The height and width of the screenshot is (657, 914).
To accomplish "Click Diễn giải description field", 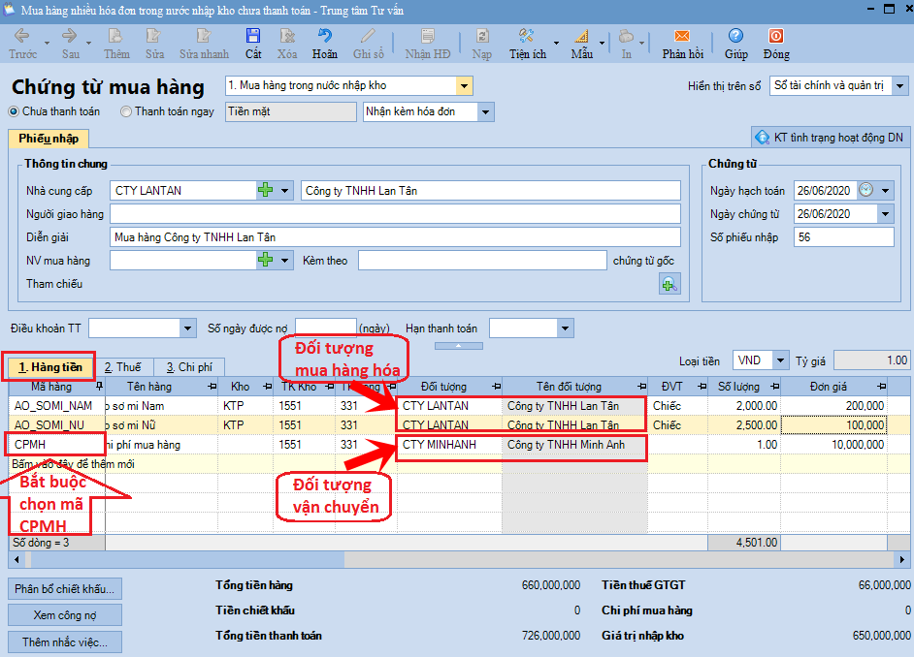I will pos(395,236).
